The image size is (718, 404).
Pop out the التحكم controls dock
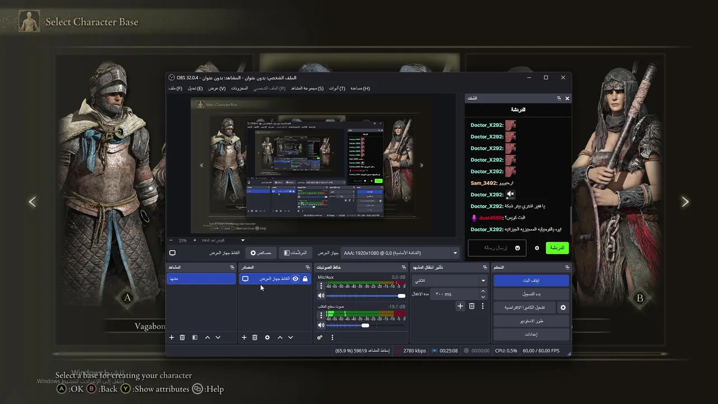[567, 267]
